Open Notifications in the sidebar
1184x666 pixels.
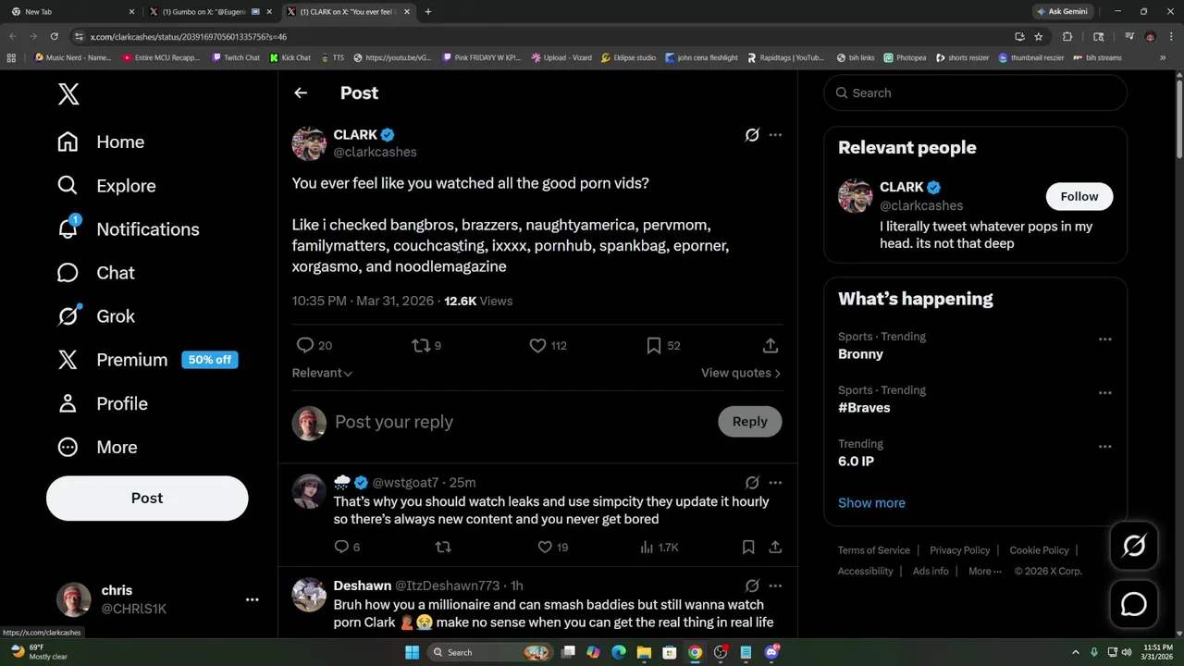pyautogui.click(x=128, y=229)
